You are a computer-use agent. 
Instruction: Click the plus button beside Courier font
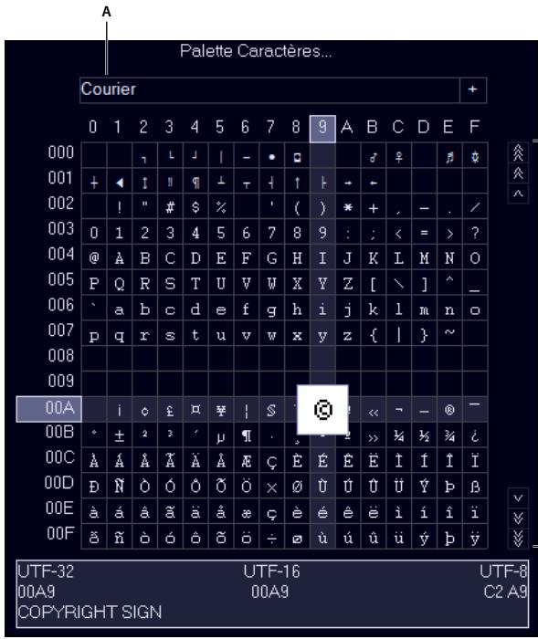(473, 89)
